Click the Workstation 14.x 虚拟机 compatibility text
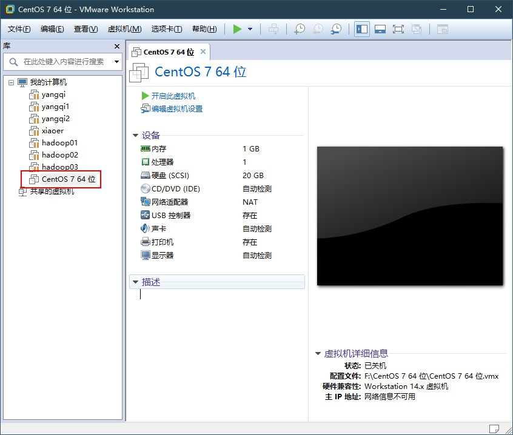The image size is (513, 435). click(x=406, y=387)
